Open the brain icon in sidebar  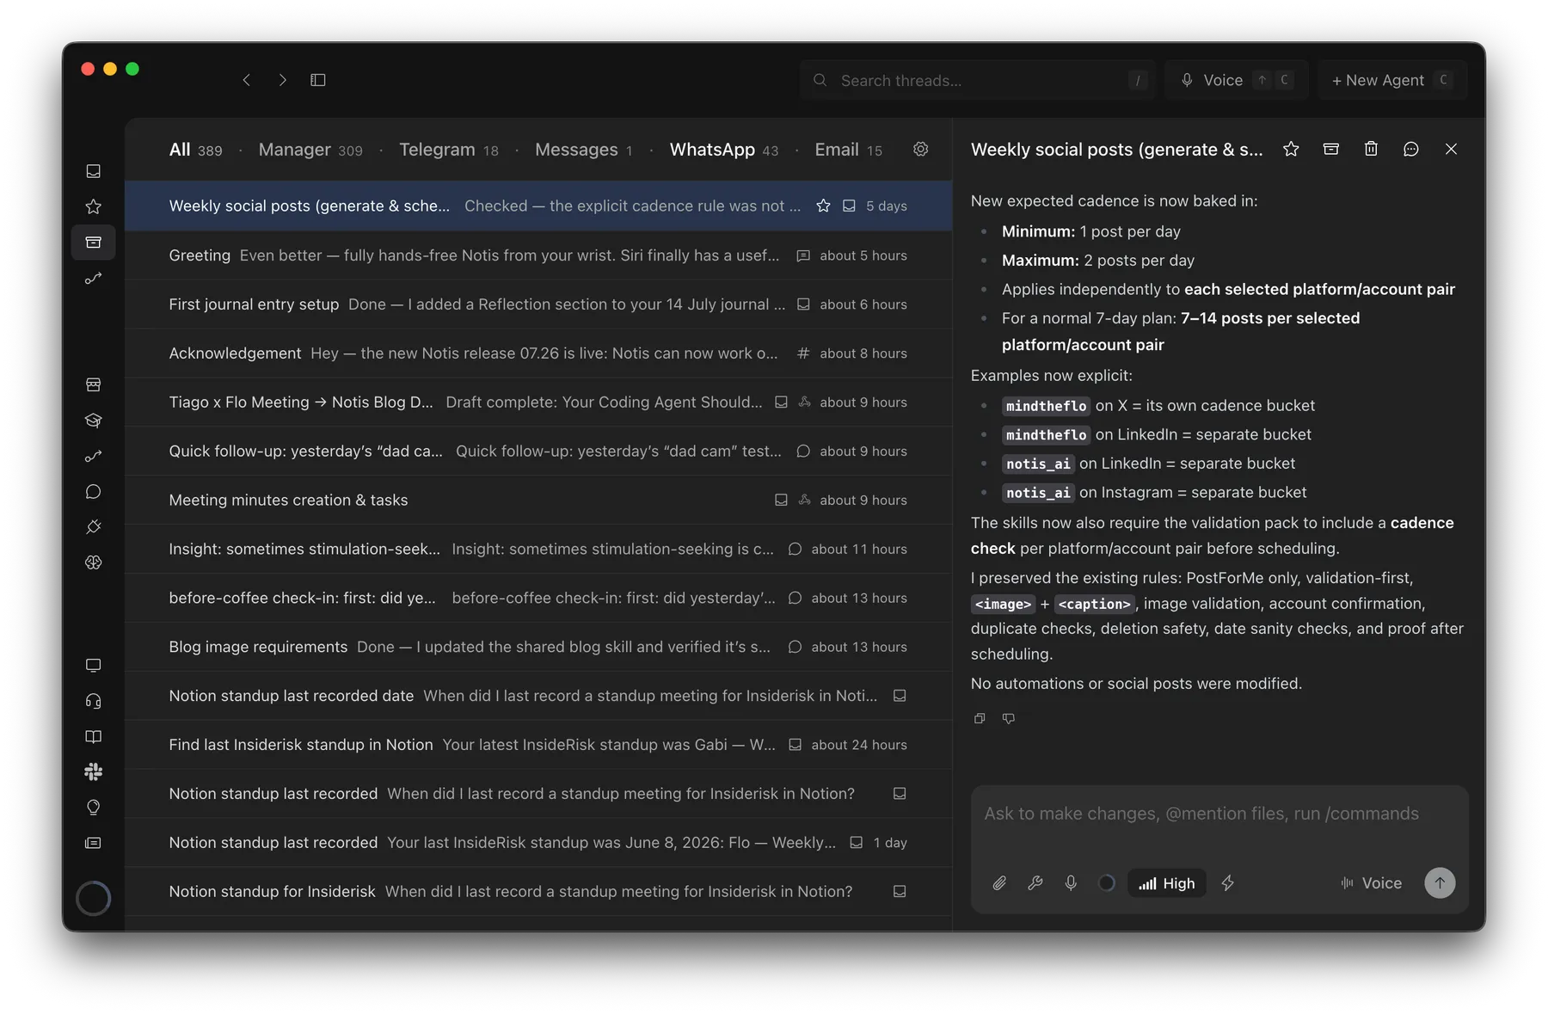[94, 562]
